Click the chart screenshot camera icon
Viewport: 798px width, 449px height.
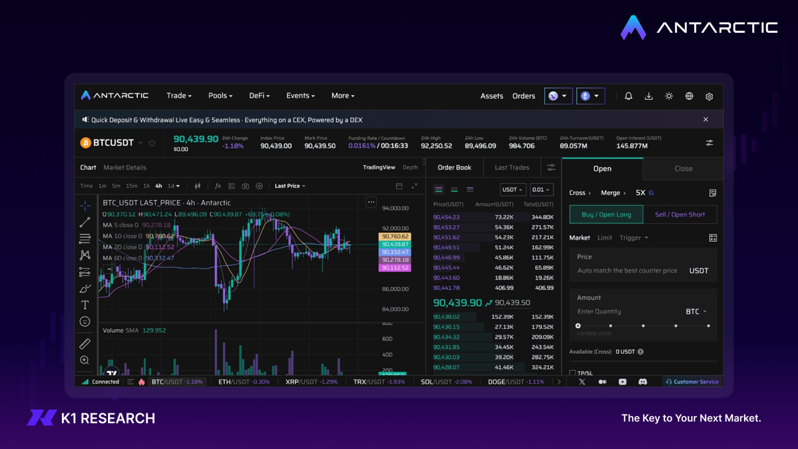point(245,186)
